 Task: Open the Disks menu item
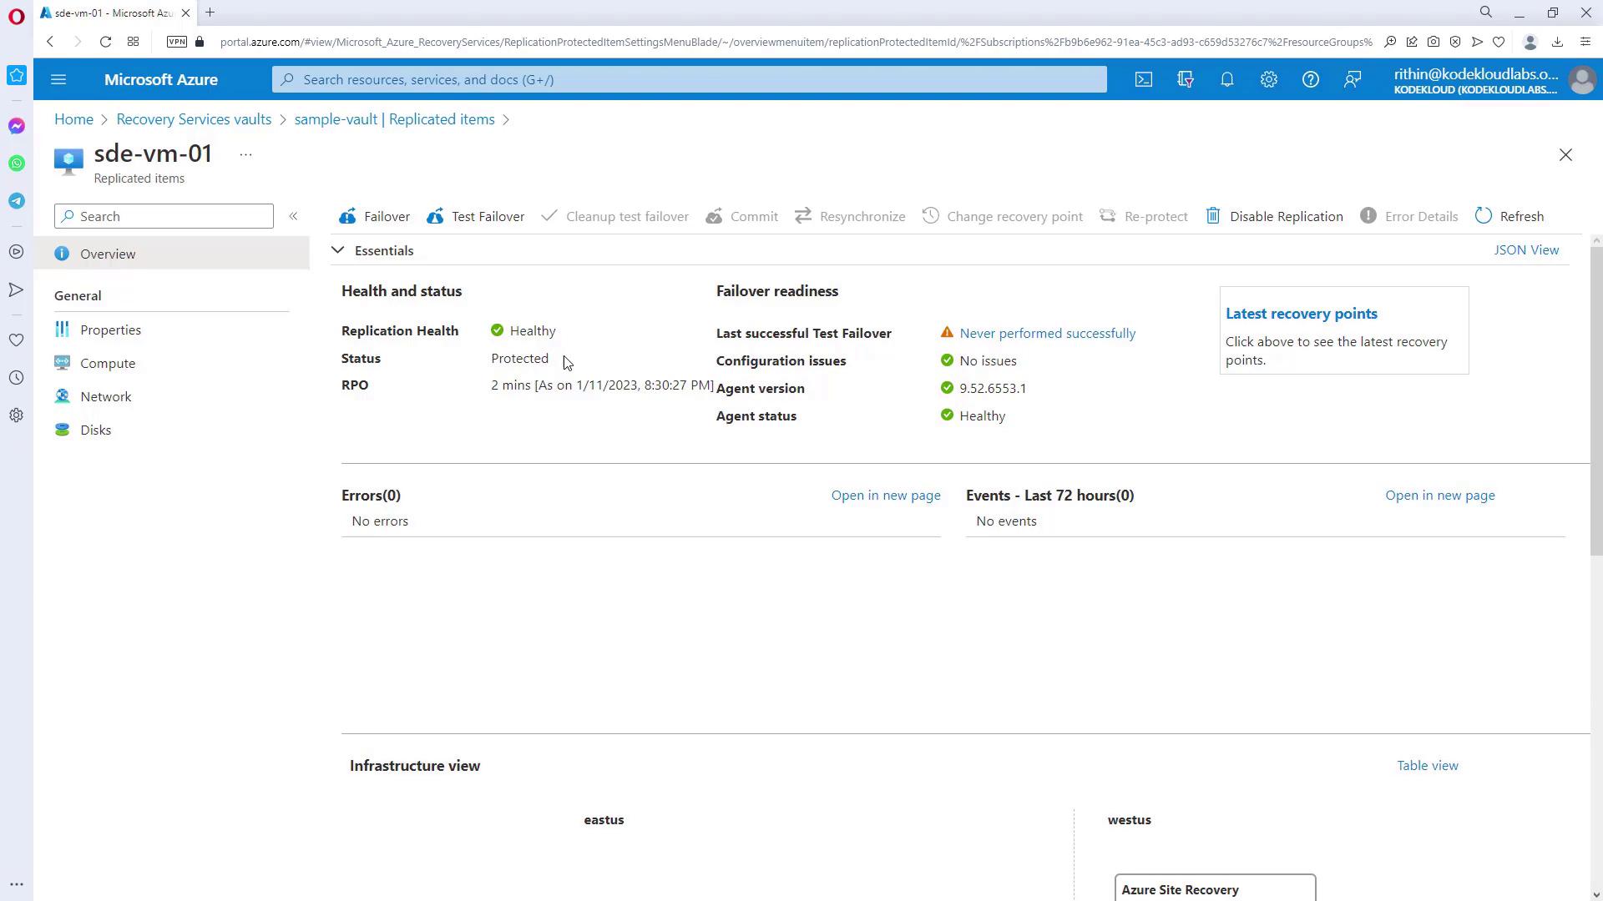coord(95,430)
